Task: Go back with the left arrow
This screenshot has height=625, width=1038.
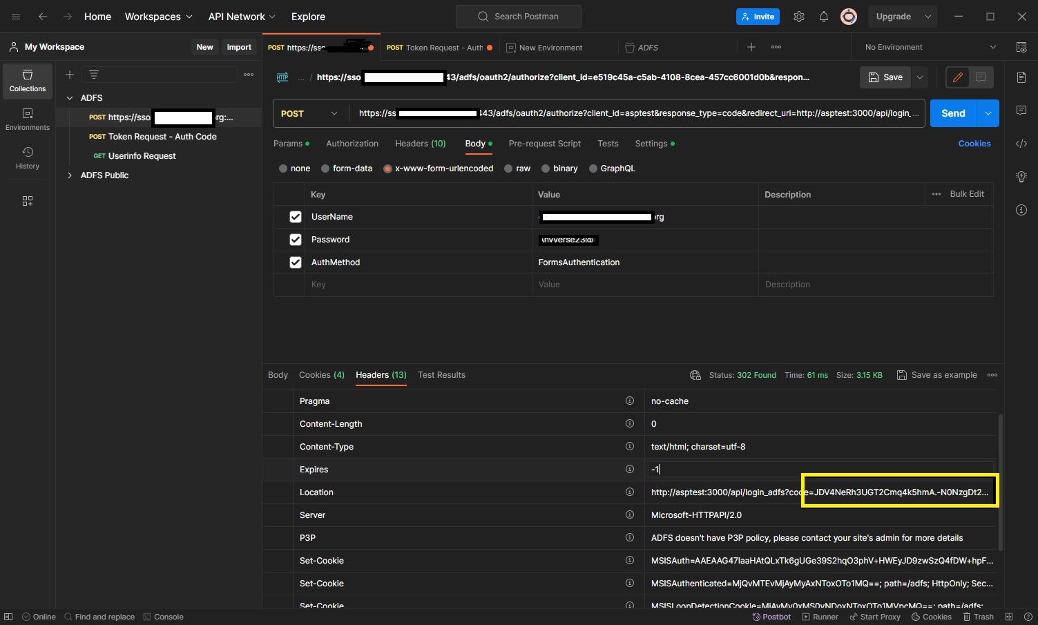Action: 43,17
